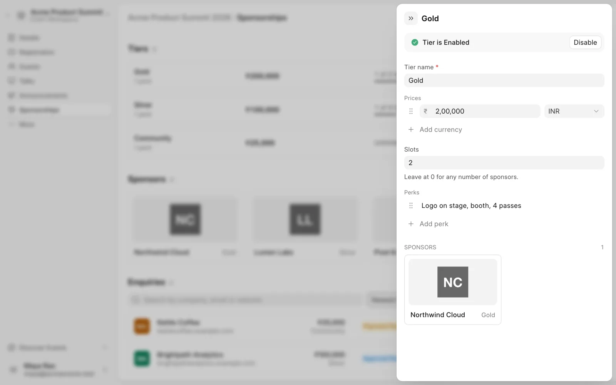Edit the perk 'Logo on stage, booth, 4 passes'

coord(471,206)
